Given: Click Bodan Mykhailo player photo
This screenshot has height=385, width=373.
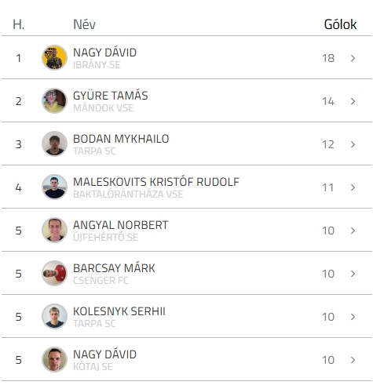Looking at the screenshot, I should 54,143.
